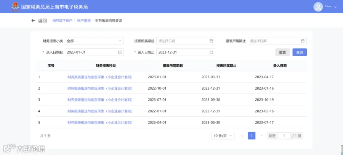Click the 报表所属期起 date field
343x155 pixels.
pos(186,41)
